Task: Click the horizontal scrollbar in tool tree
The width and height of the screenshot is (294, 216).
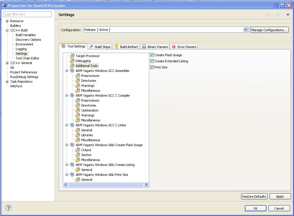Action: pyautogui.click(x=106, y=185)
